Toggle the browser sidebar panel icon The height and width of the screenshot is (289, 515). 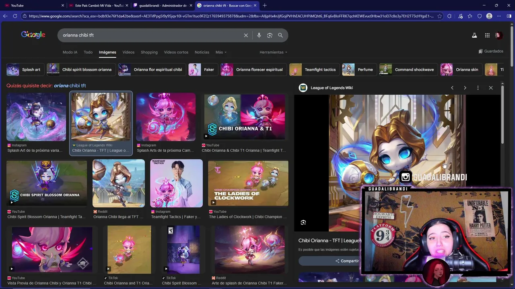[509, 16]
